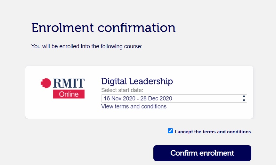
Task: Click the down arrow on the start date selector
Action: (244, 100)
